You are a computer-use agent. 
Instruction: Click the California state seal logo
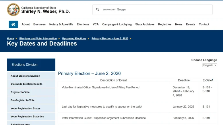pyautogui.click(x=13, y=10)
